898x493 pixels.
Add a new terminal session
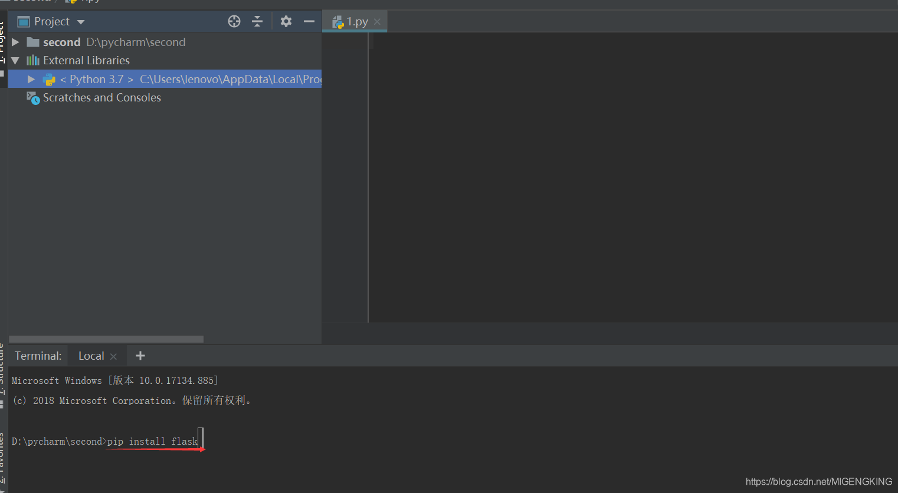[x=140, y=356]
